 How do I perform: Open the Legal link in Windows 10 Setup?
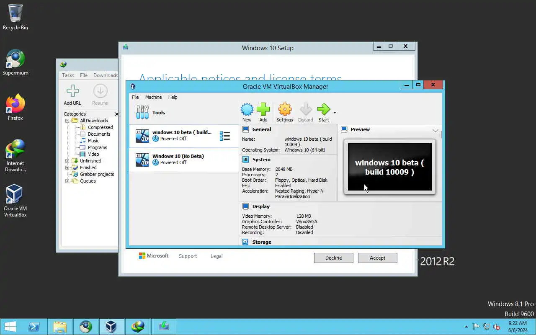(x=216, y=256)
